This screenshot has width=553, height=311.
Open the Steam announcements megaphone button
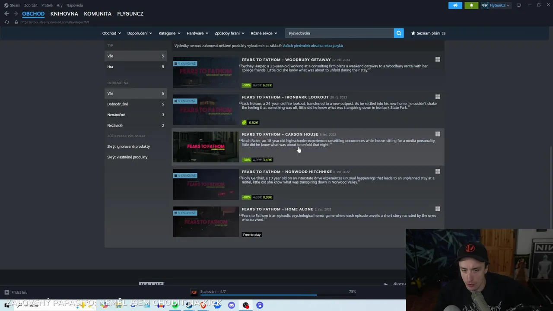click(455, 5)
